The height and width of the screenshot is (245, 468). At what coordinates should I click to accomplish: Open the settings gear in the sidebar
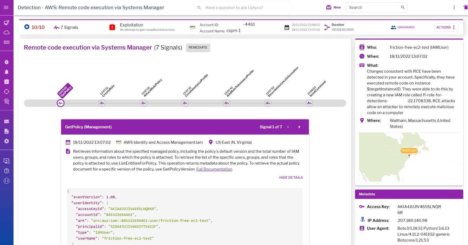(6, 141)
